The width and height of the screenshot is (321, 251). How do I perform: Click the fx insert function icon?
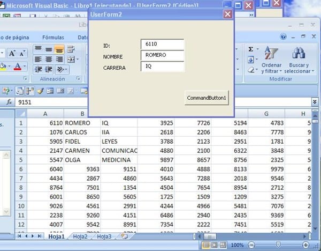(9, 102)
